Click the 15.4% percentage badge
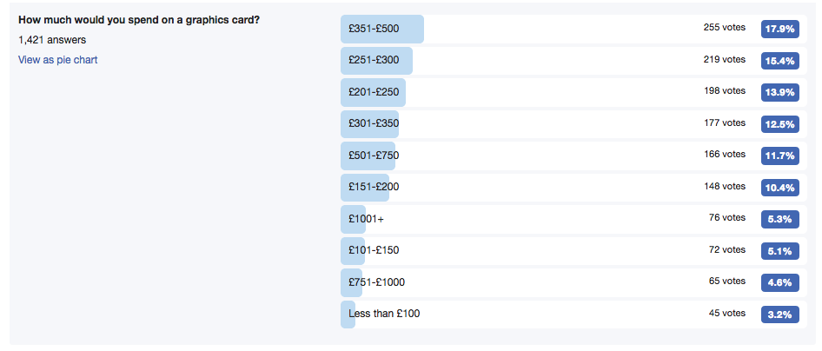This screenshot has width=822, height=351. coord(779,61)
